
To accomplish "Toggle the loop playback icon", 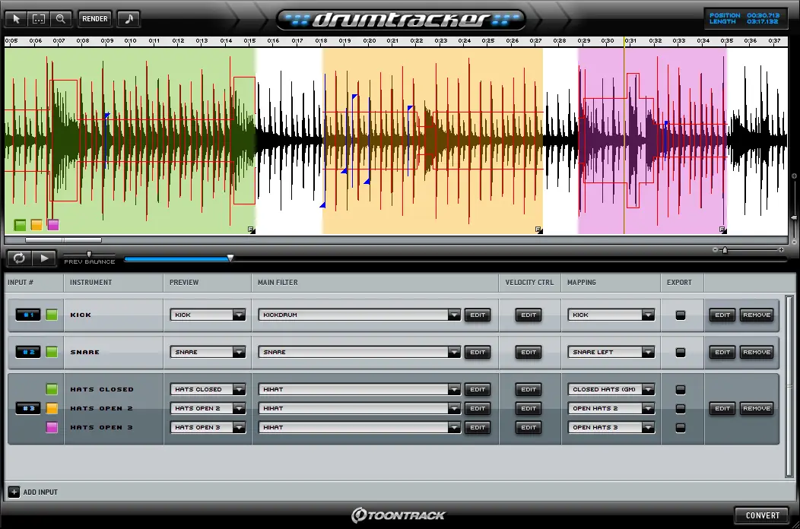I will point(19,258).
